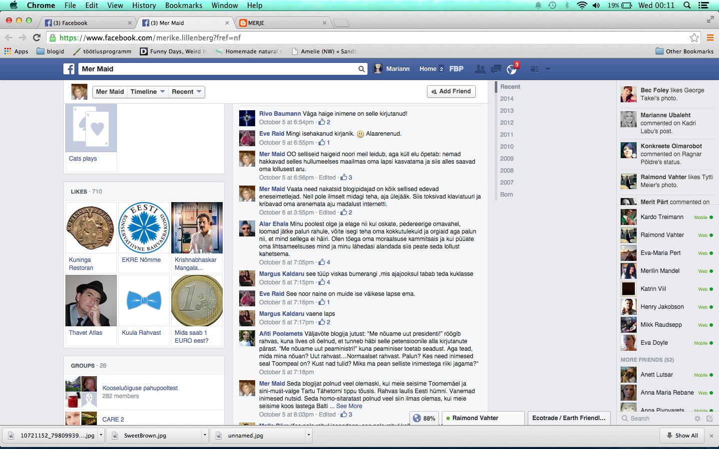Open the EKRE Nõmme page thumbnail
Screen dimensions: 719x449
click(x=144, y=228)
